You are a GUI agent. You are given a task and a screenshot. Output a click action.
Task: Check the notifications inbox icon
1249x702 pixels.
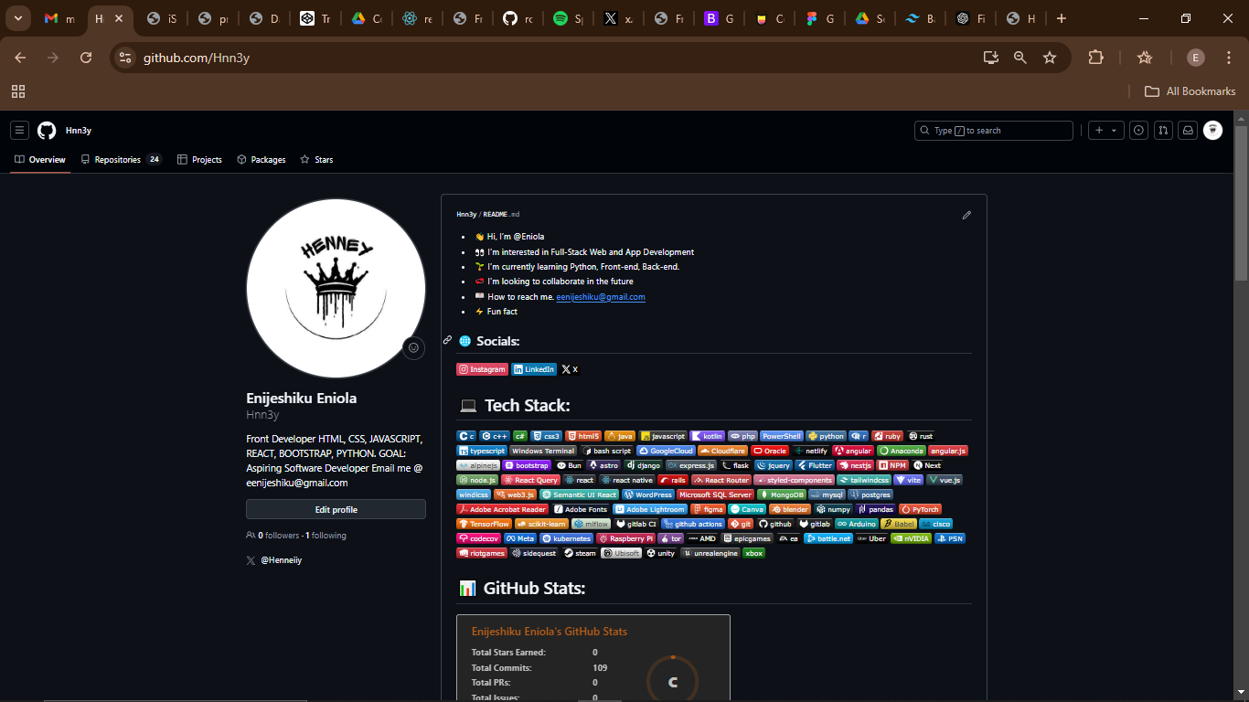tap(1188, 130)
